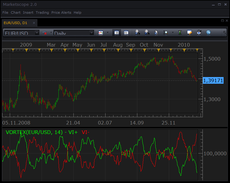Click the 1,39171 current price label
Image resolution: width=230 pixels, height=183 pixels.
tap(213, 80)
